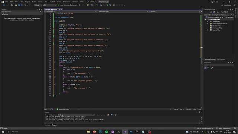The image size is (238, 134).
Task: Open the Debug configuration dropdown
Action: coord(38,5)
